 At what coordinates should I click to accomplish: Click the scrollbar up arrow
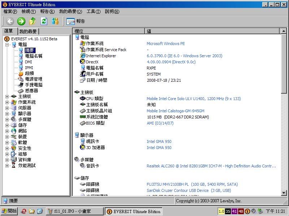[284, 31]
